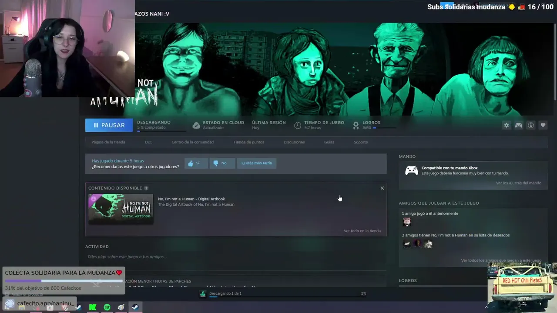
Task: Open the active Steam taskbar icon
Action: [135, 307]
